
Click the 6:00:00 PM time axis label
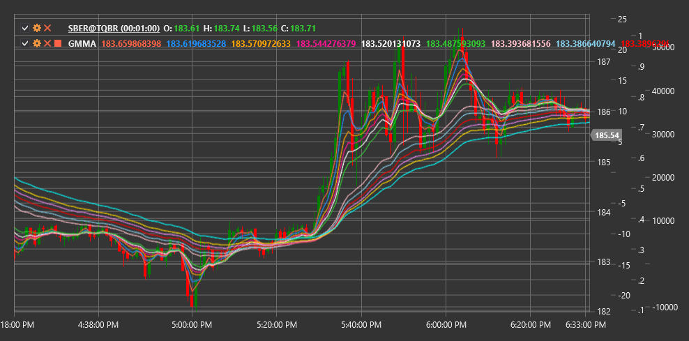point(446,326)
